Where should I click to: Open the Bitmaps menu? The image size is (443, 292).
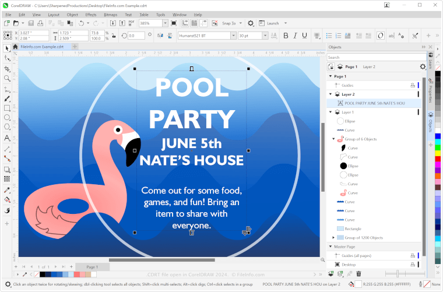111,14
